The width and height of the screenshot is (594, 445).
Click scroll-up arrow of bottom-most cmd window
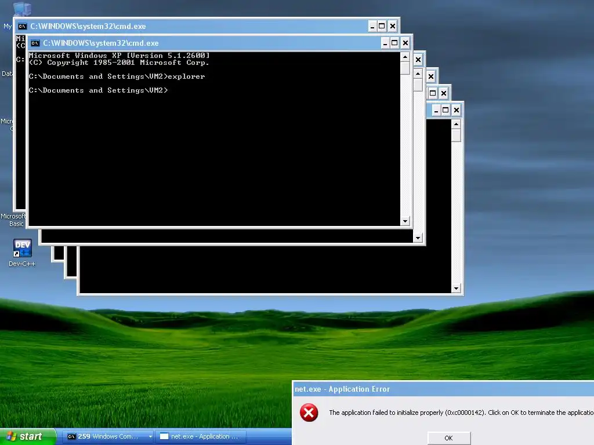[456, 124]
